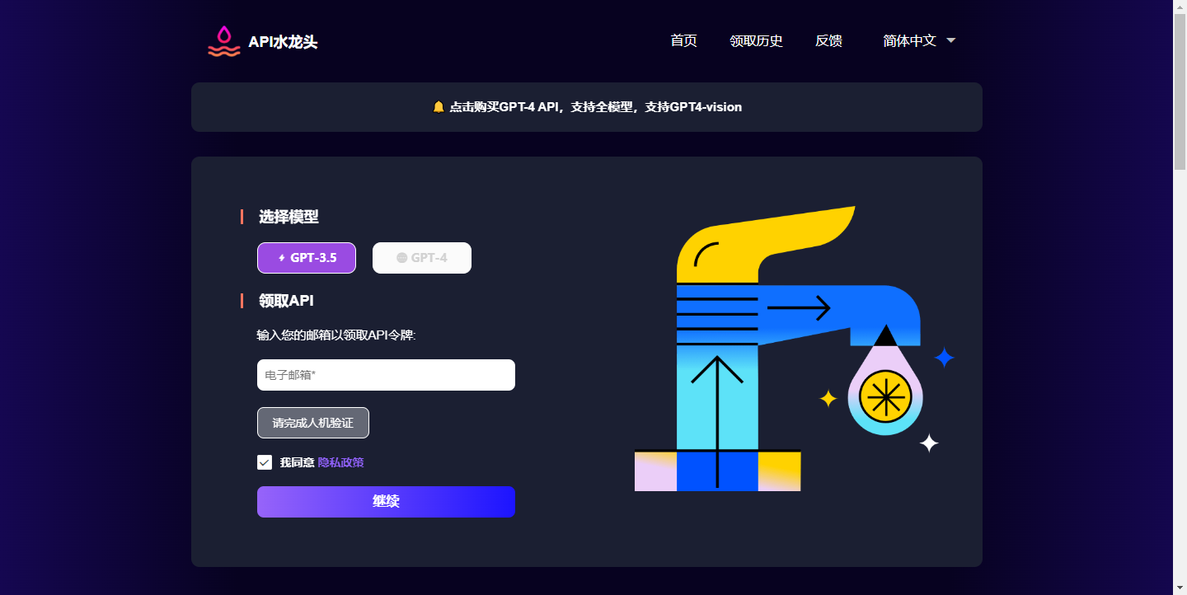Focus the 电子邮箱 input field
1187x595 pixels.
coord(386,375)
